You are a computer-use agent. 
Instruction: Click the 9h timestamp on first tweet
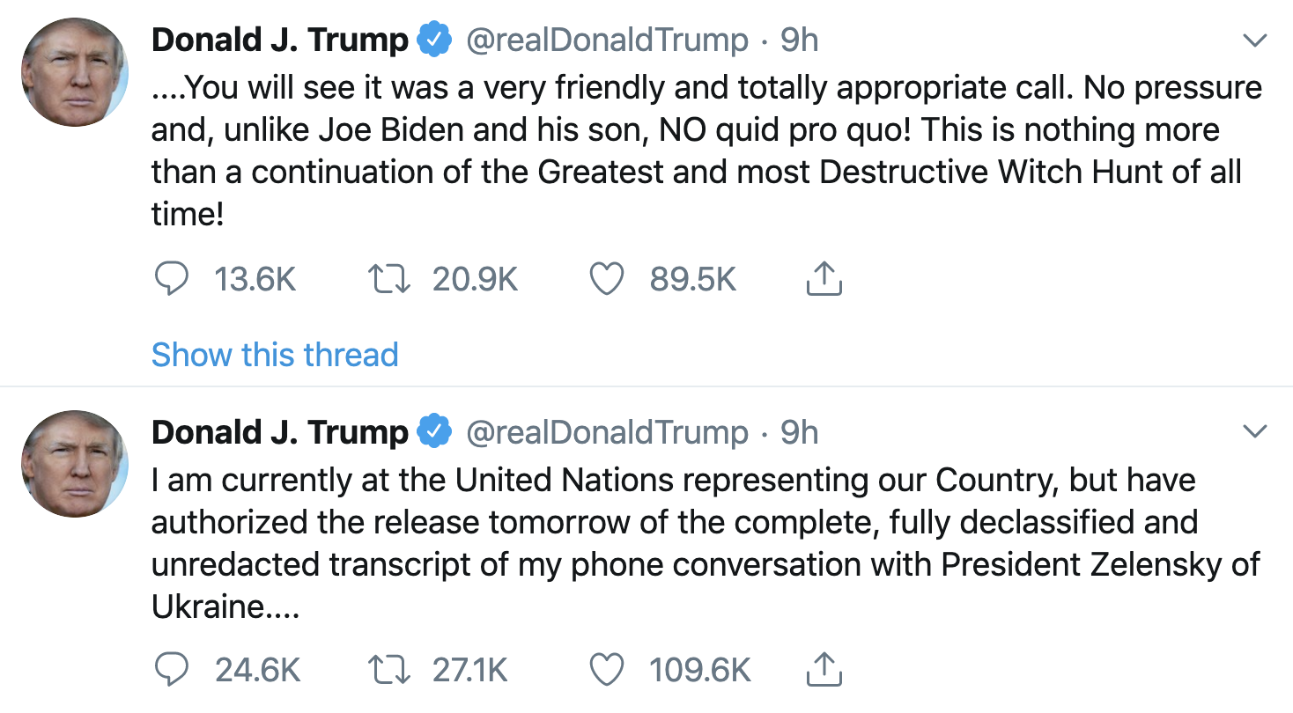(x=799, y=40)
